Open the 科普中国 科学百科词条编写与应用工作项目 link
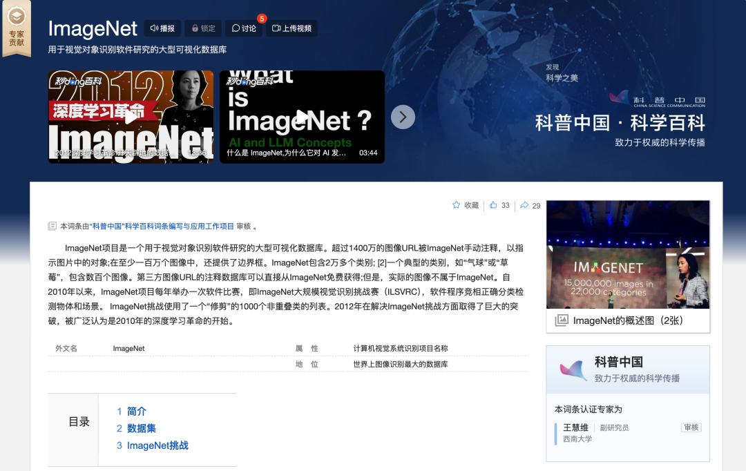 click(162, 227)
